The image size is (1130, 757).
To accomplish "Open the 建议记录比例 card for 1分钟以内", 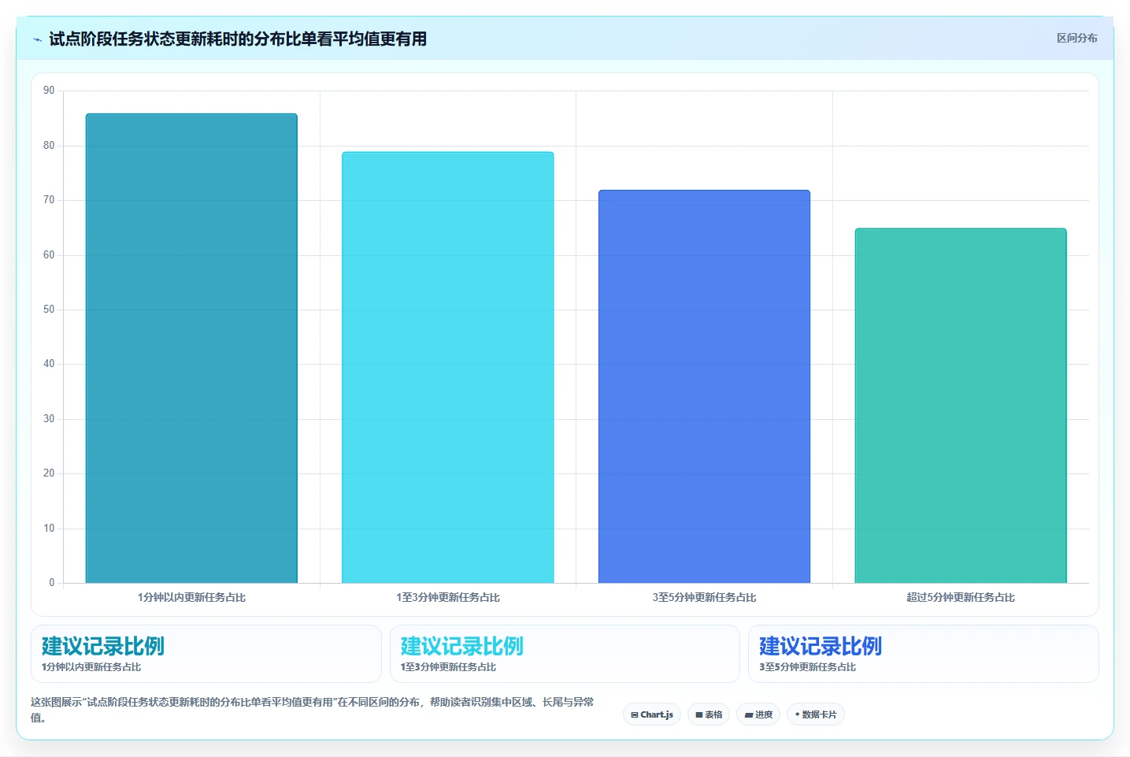I will pos(206,654).
